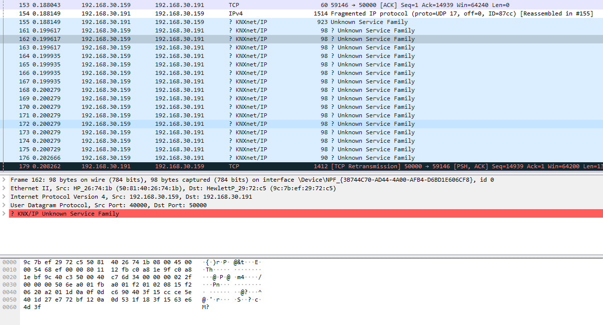Expand the Frame 162 details tree
Screen dimensions: 603x325
coord(5,180)
